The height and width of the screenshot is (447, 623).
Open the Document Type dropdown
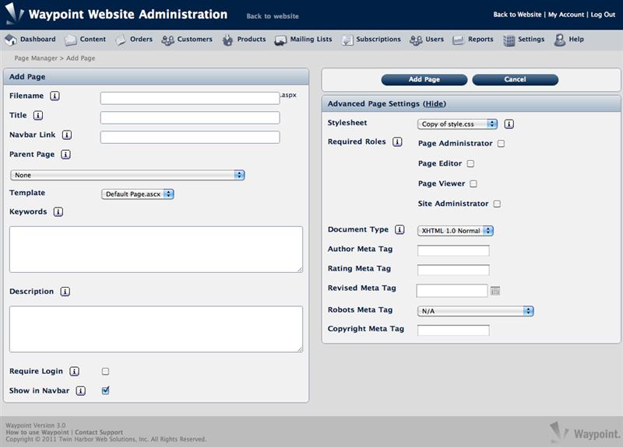(x=456, y=230)
